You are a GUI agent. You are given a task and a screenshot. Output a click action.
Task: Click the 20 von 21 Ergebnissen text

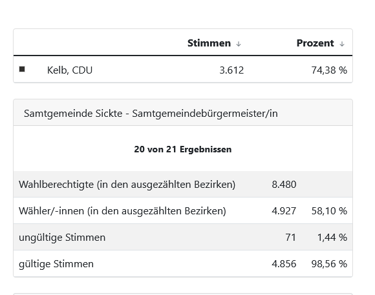click(x=183, y=149)
